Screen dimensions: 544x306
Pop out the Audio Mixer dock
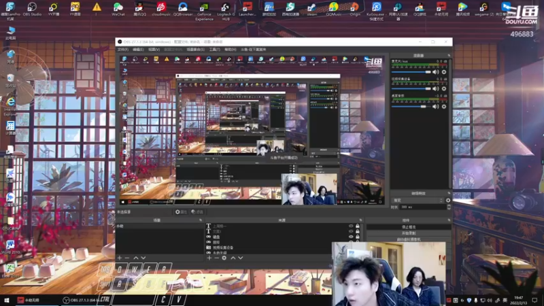(x=449, y=56)
